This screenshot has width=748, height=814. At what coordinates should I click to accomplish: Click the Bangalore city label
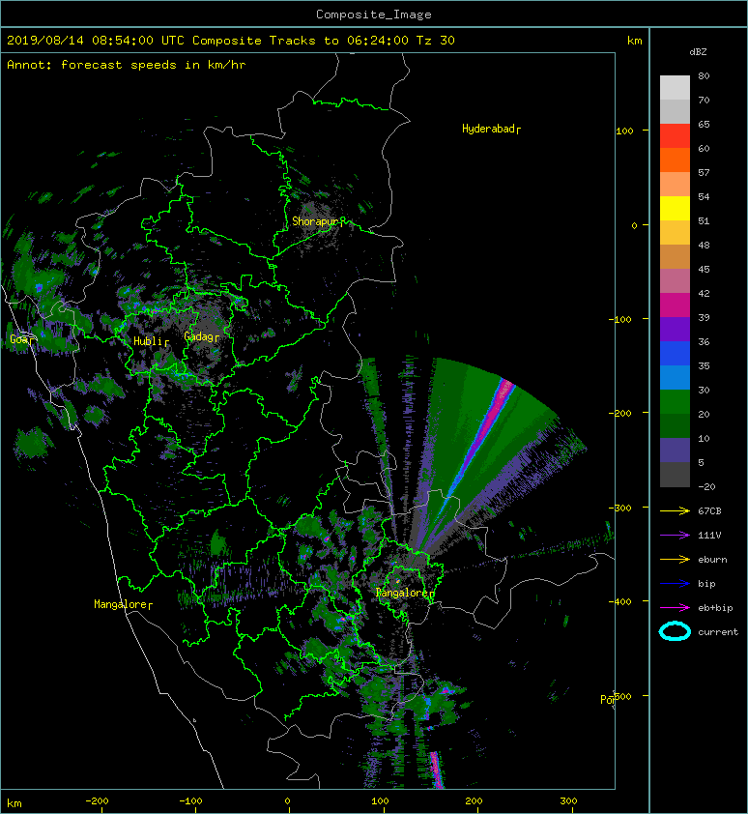point(402,593)
